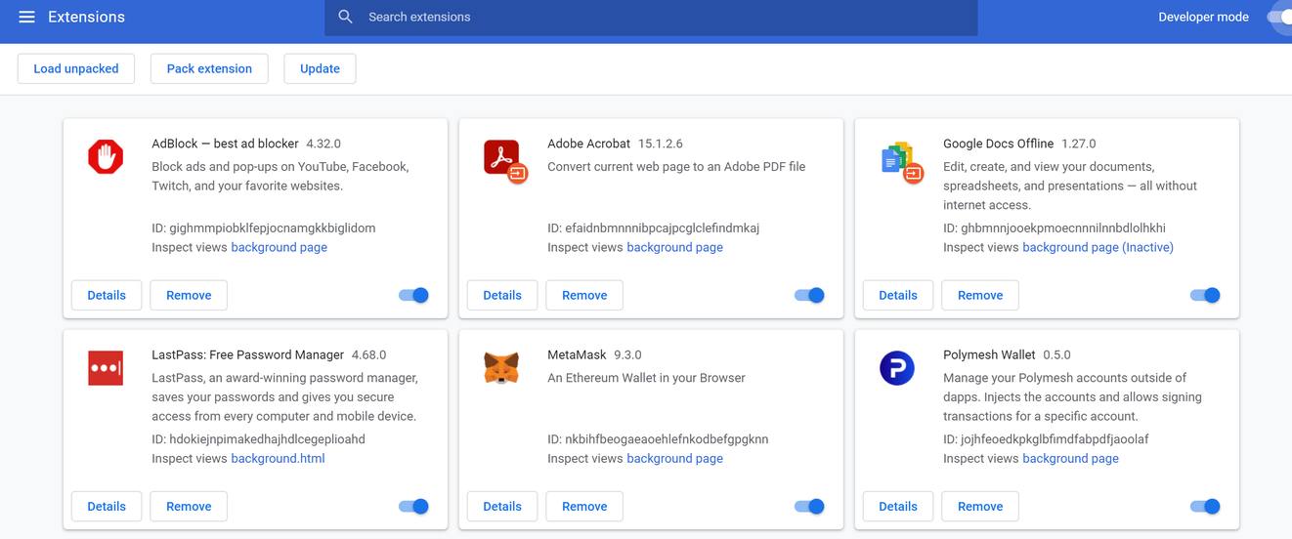Click Polymesh ID jojhfeoedkpkglbfimdfabpdfjaoolaf
The image size is (1292, 539).
coord(1046,439)
